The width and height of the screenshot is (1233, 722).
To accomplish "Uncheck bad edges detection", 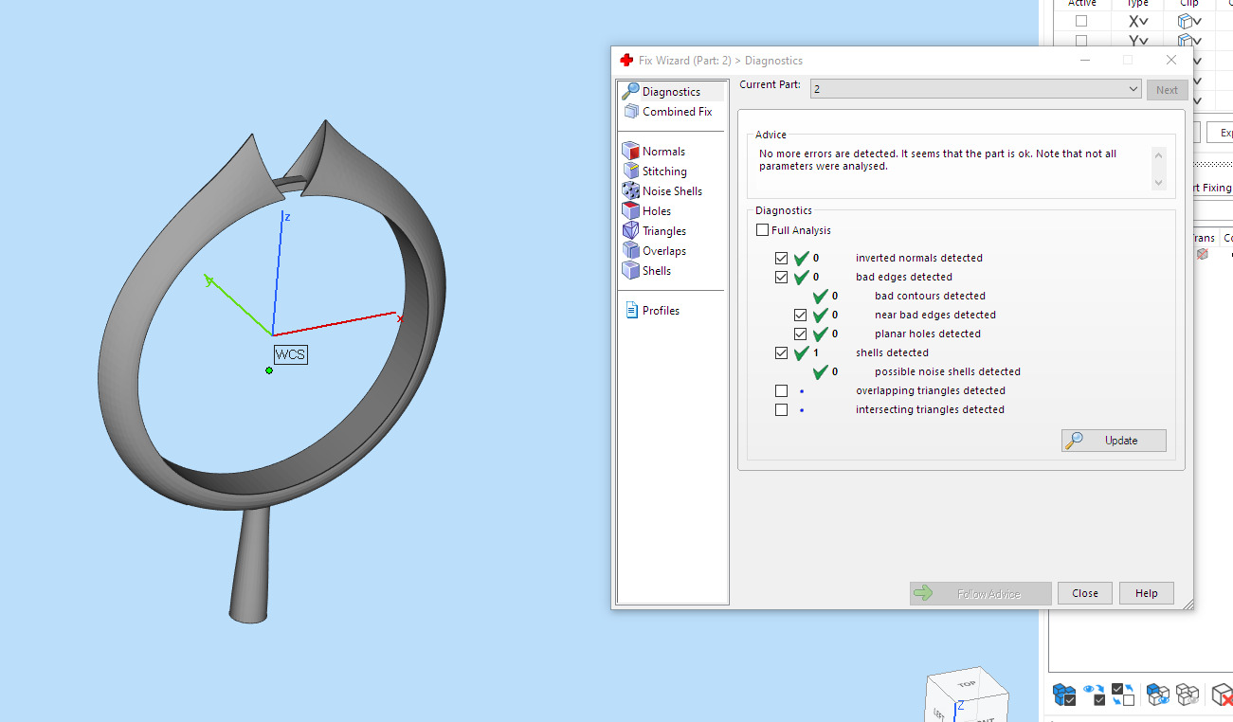I will tap(781, 277).
